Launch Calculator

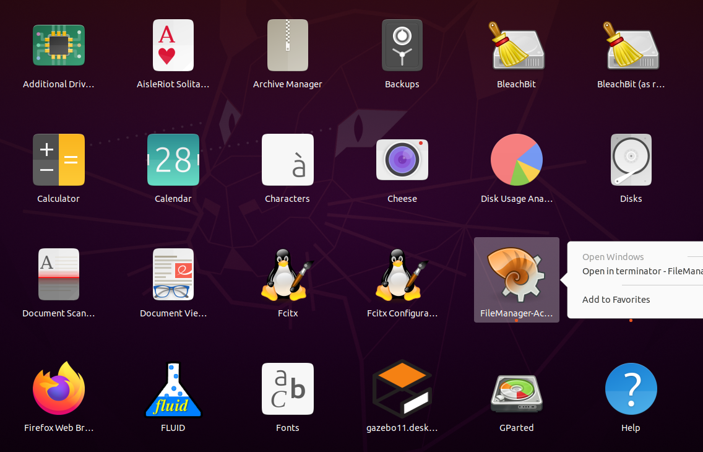coord(59,160)
